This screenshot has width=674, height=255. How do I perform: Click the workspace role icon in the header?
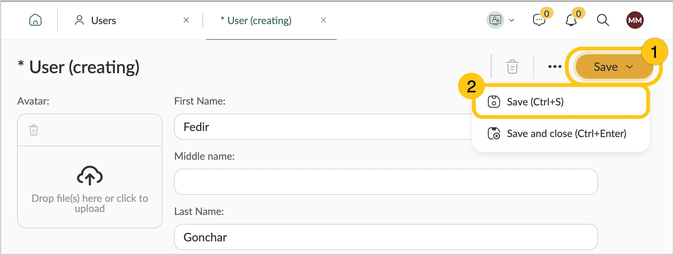(495, 20)
